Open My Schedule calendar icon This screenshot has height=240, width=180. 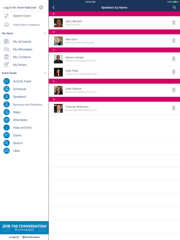point(6,41)
